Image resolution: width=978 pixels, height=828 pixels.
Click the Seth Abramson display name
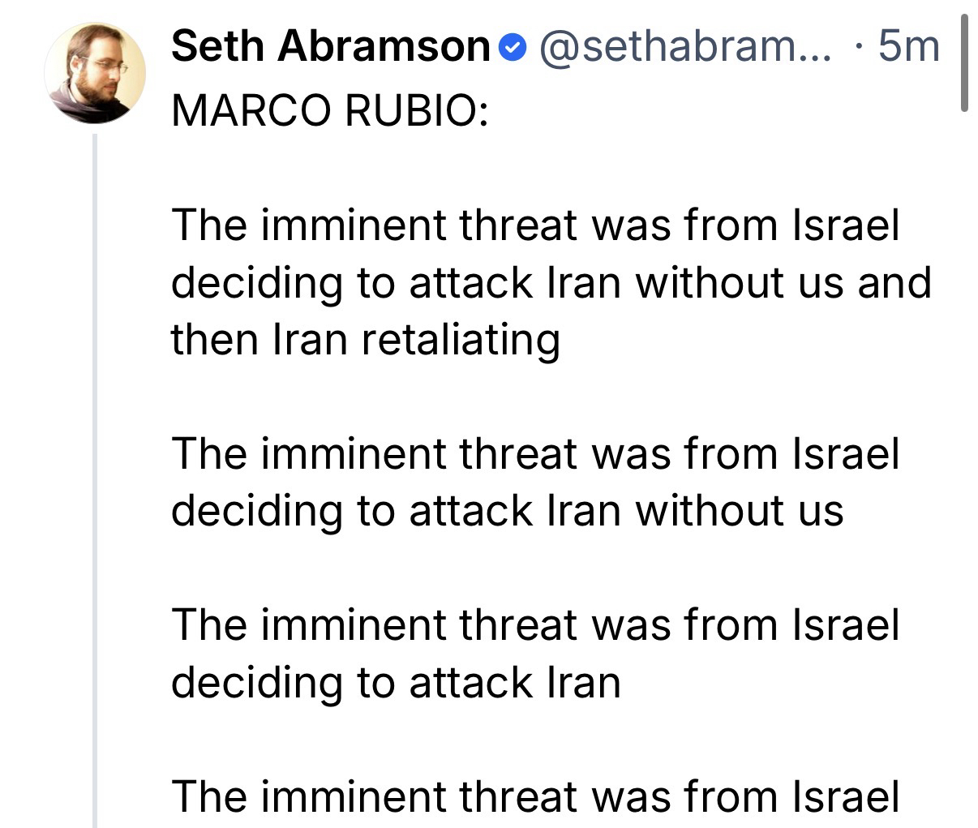click(x=331, y=46)
